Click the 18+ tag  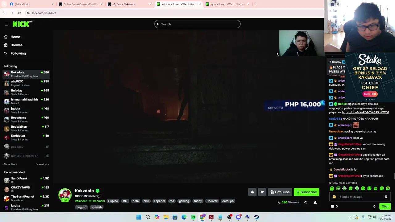pyautogui.click(x=125, y=201)
